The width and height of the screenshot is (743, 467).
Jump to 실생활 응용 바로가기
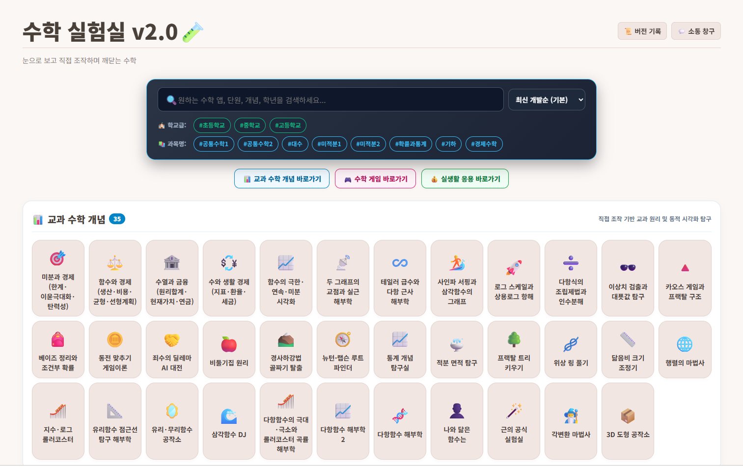click(x=465, y=179)
